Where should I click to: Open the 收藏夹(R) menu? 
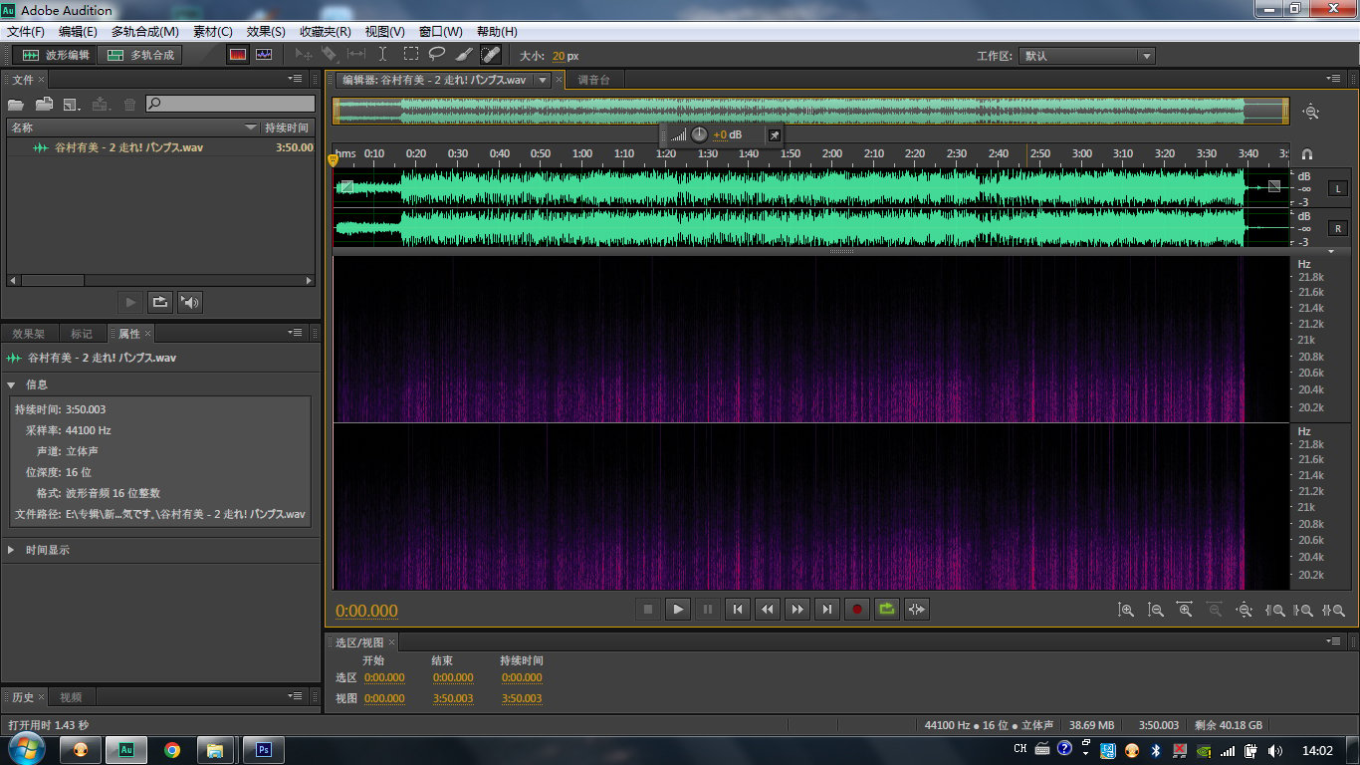click(x=326, y=32)
